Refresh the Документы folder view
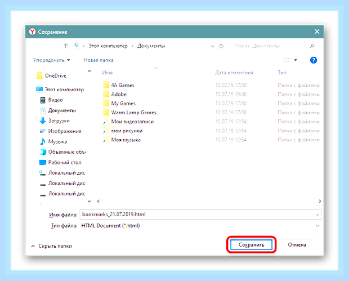Viewport: 349px width, 281px height. tap(221, 46)
